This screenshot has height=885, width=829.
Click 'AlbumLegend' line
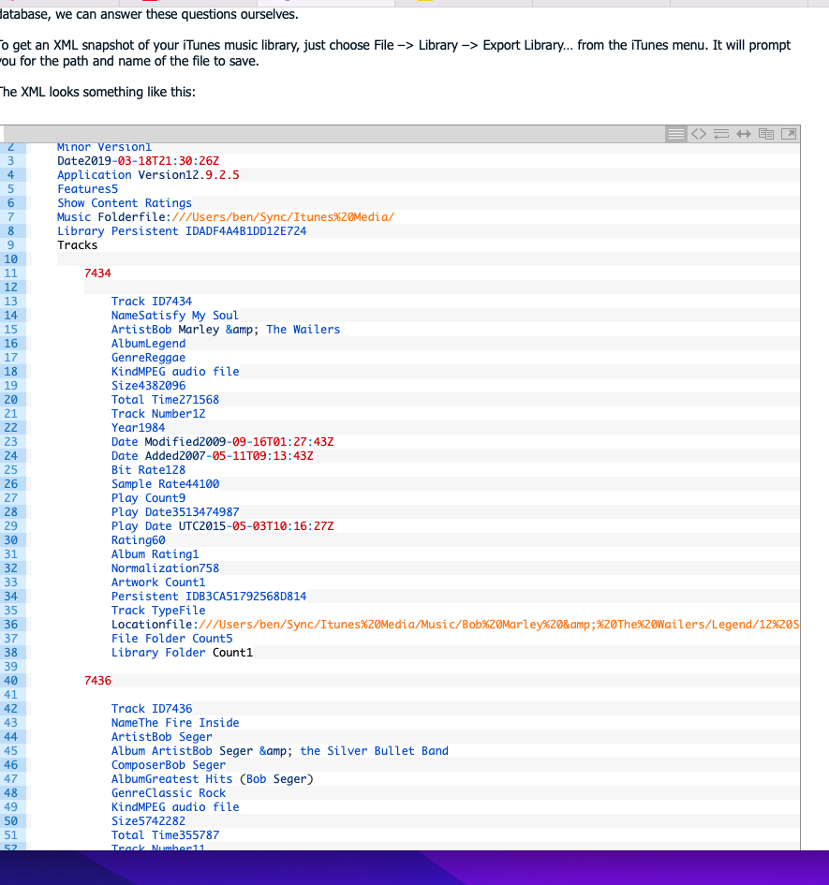tap(148, 344)
